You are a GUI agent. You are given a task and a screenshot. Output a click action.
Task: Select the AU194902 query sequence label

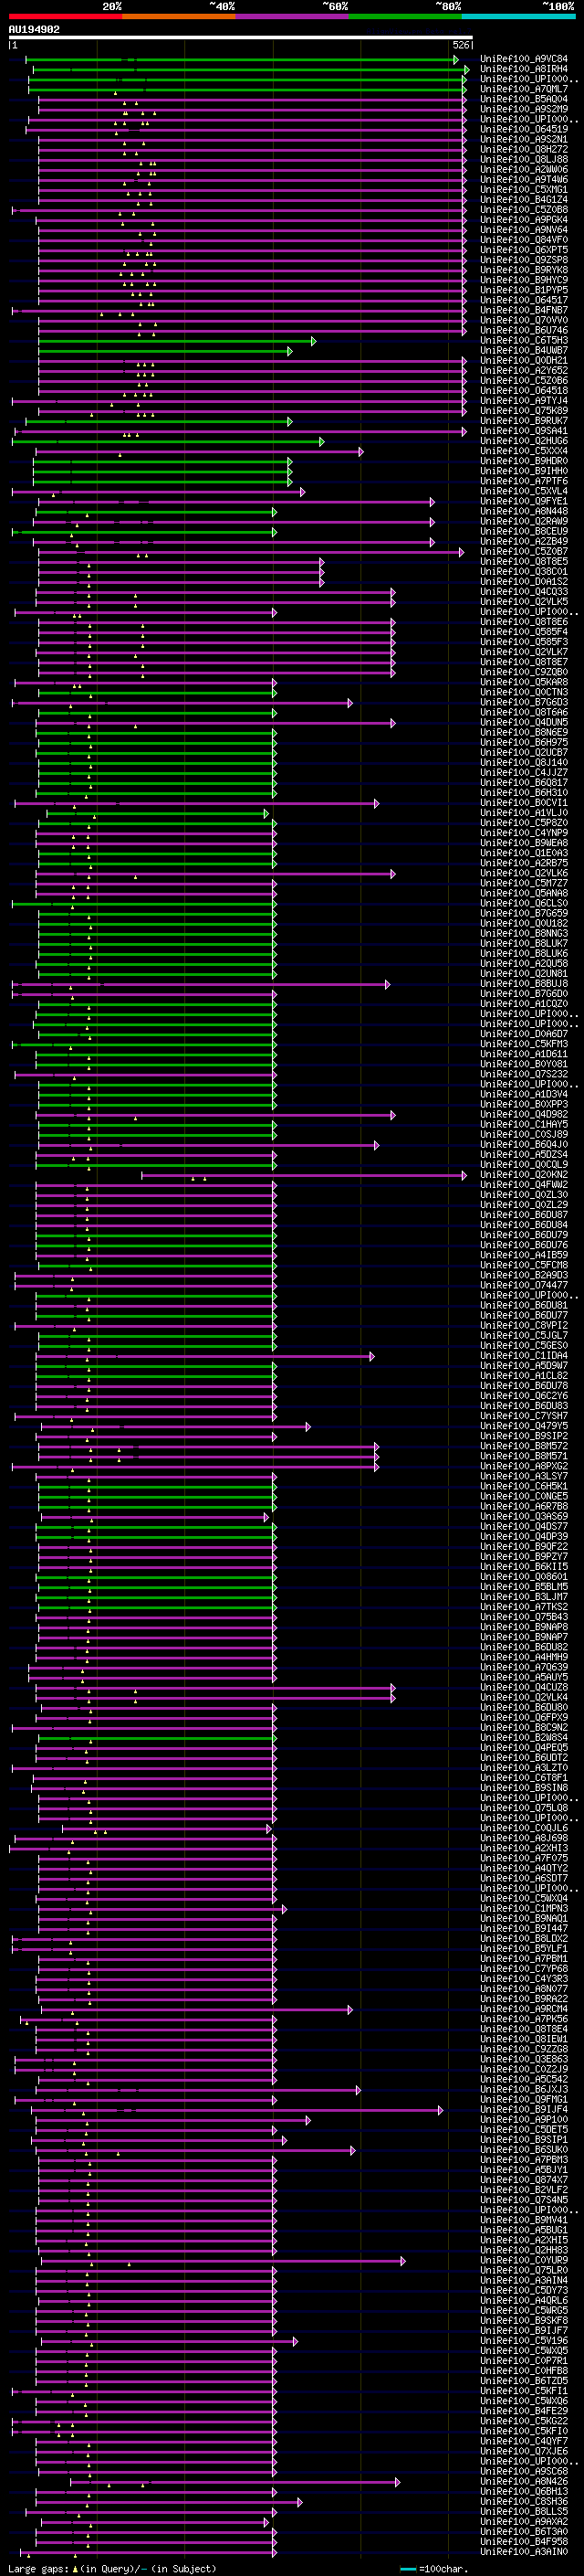pyautogui.click(x=34, y=29)
